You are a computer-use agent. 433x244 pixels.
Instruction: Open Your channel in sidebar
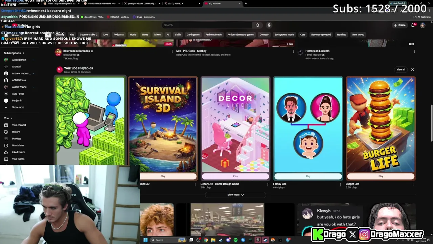click(x=19, y=125)
